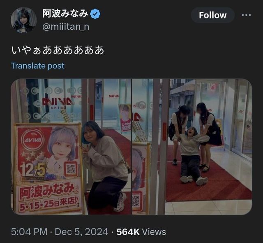
Task: Click the Translate post link
Action: pos(37,66)
